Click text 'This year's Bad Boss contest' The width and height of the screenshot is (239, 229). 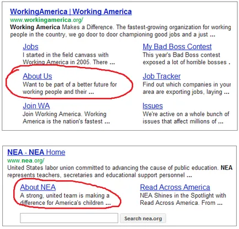point(181,55)
